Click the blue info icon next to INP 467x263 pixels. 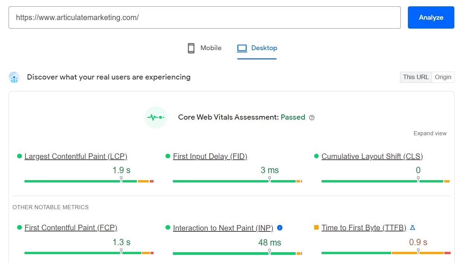click(280, 228)
